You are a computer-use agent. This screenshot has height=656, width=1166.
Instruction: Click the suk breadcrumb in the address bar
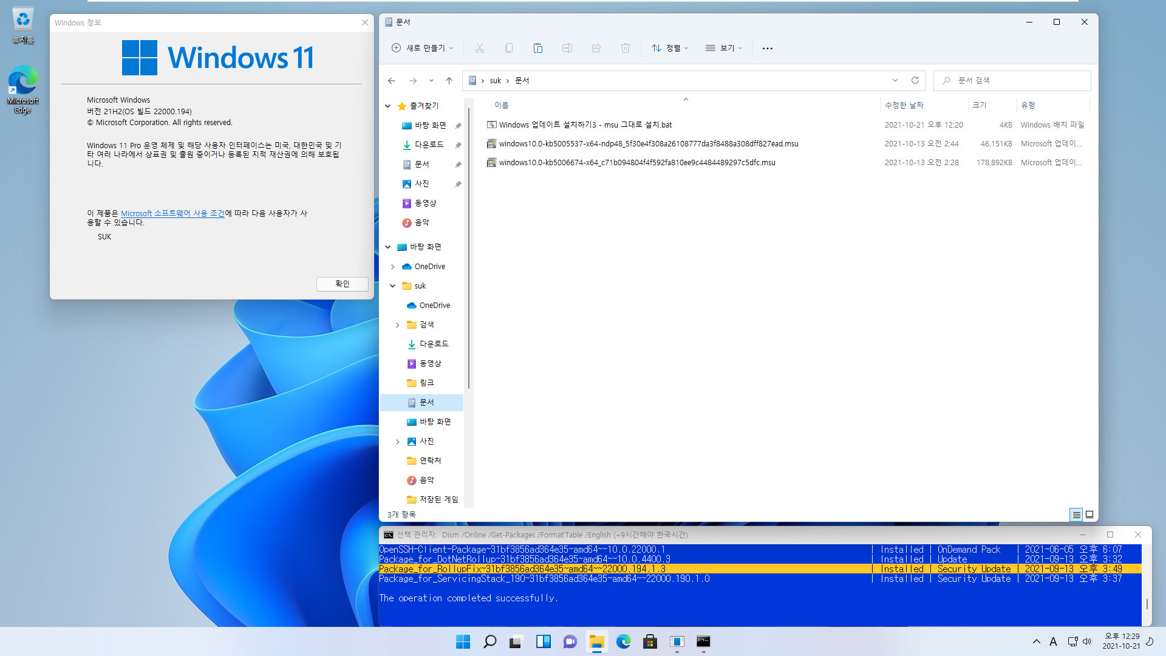click(496, 80)
